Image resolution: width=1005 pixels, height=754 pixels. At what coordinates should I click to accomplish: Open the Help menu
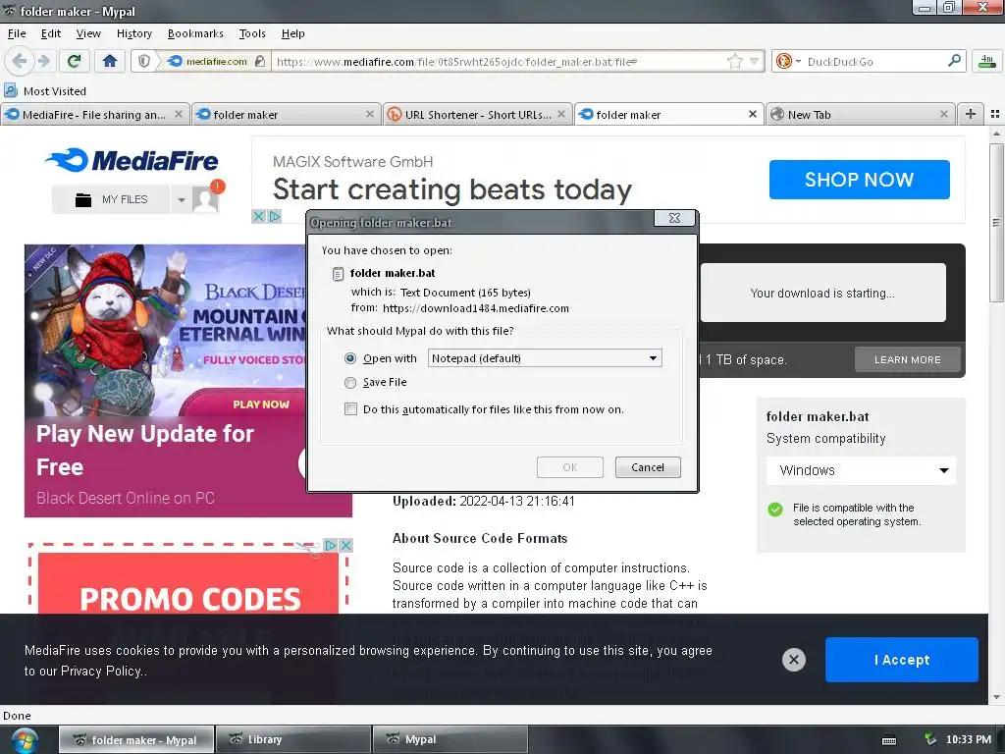tap(292, 33)
